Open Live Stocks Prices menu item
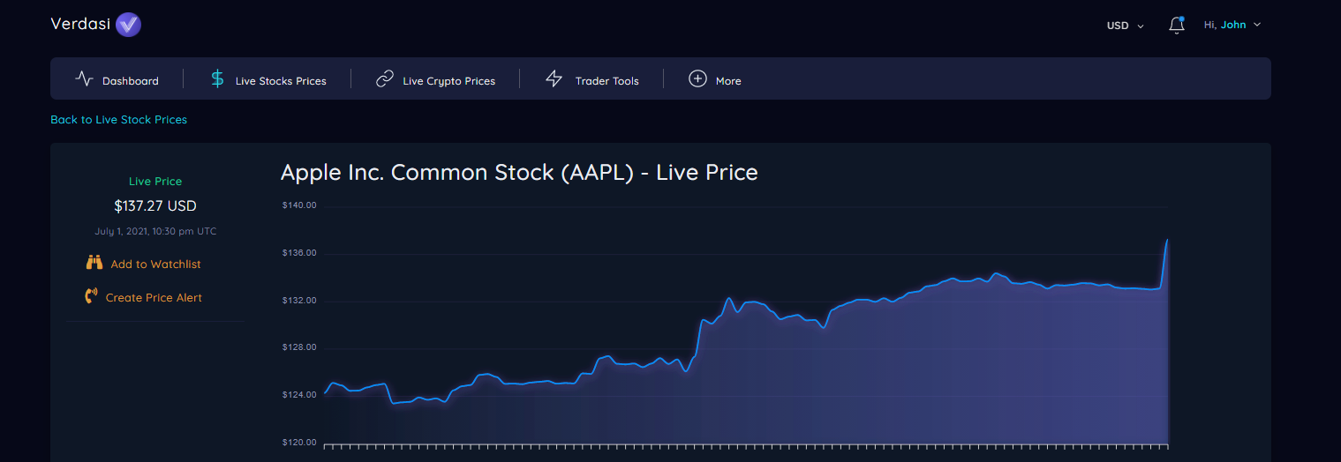The width and height of the screenshot is (1341, 462). 281,80
